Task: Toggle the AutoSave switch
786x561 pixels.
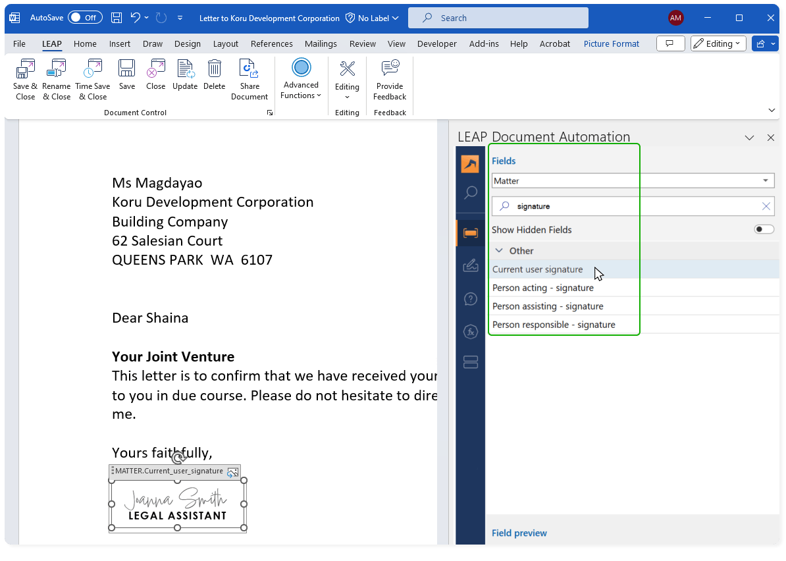Action: click(85, 18)
